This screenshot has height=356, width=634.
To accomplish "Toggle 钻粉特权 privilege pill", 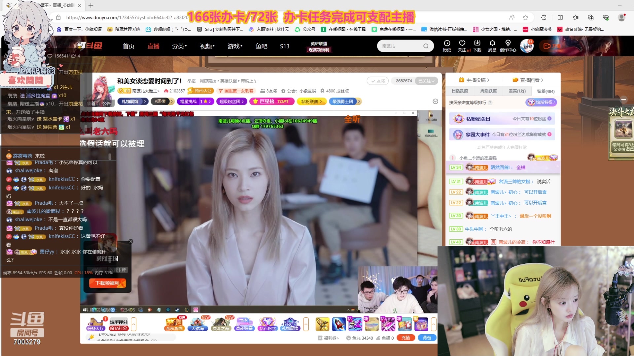I will point(541,103).
